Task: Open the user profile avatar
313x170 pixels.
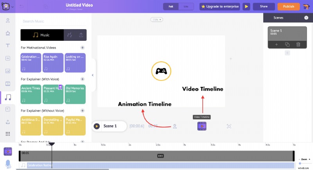Action: 306,7
